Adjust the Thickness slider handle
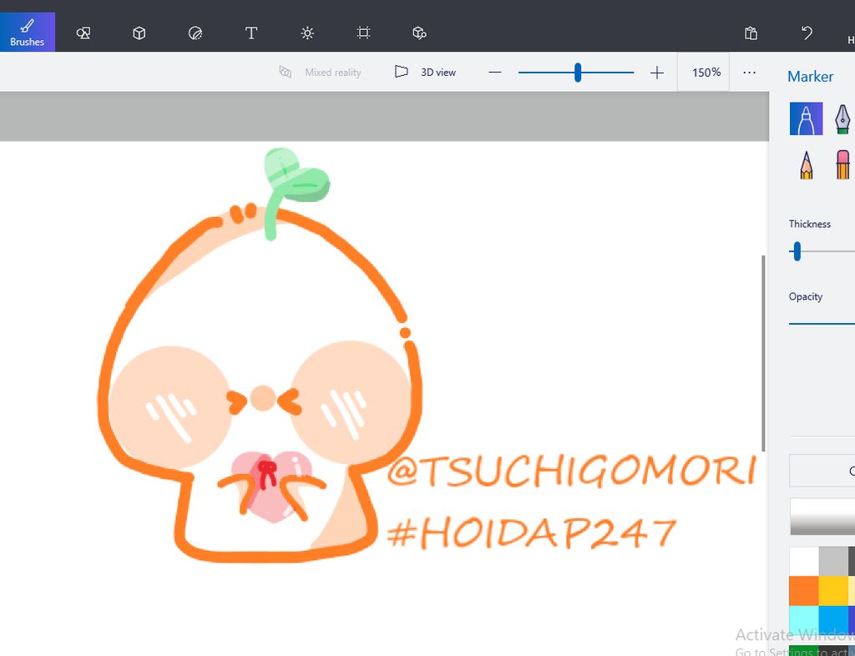This screenshot has height=656, width=855. point(797,251)
